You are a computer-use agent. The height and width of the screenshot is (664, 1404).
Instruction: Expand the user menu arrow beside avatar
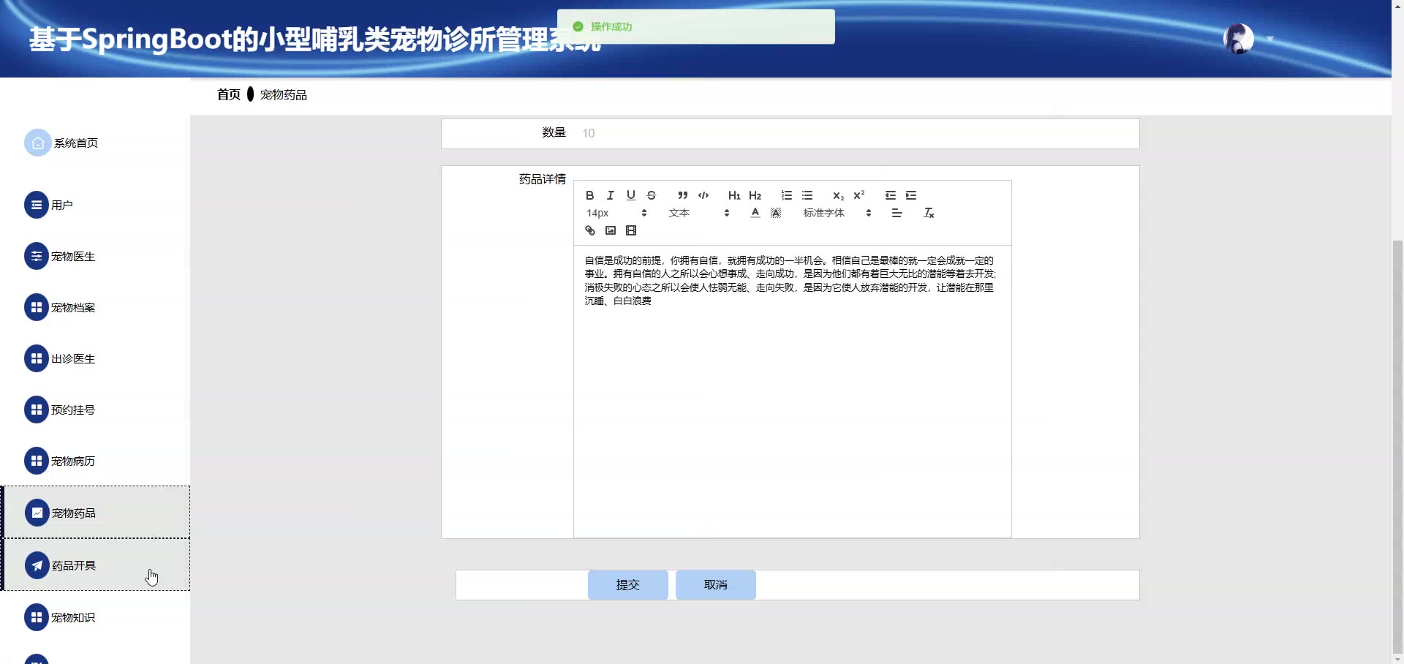pyautogui.click(x=1270, y=39)
